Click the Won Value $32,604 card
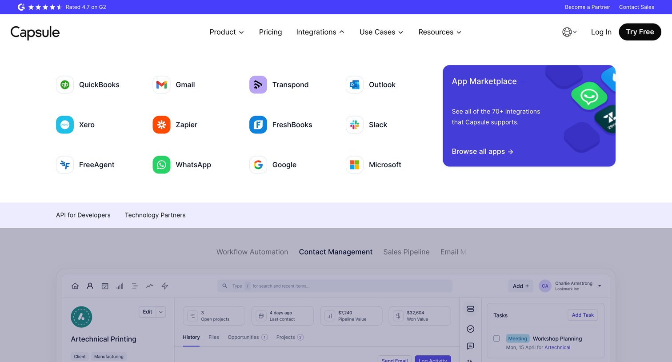Screen dimensions: 672x362 420,316
